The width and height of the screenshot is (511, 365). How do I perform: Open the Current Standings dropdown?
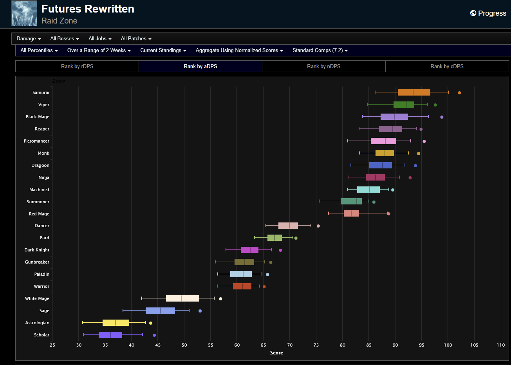[x=163, y=50]
